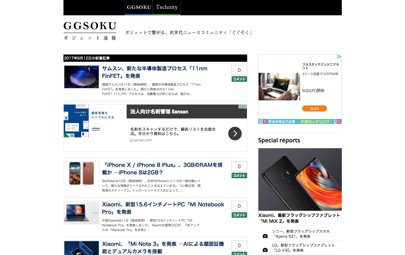The width and height of the screenshot is (405, 255).
Task: Click the site tagline ガジェットで繋がる text
Action: coord(189,33)
